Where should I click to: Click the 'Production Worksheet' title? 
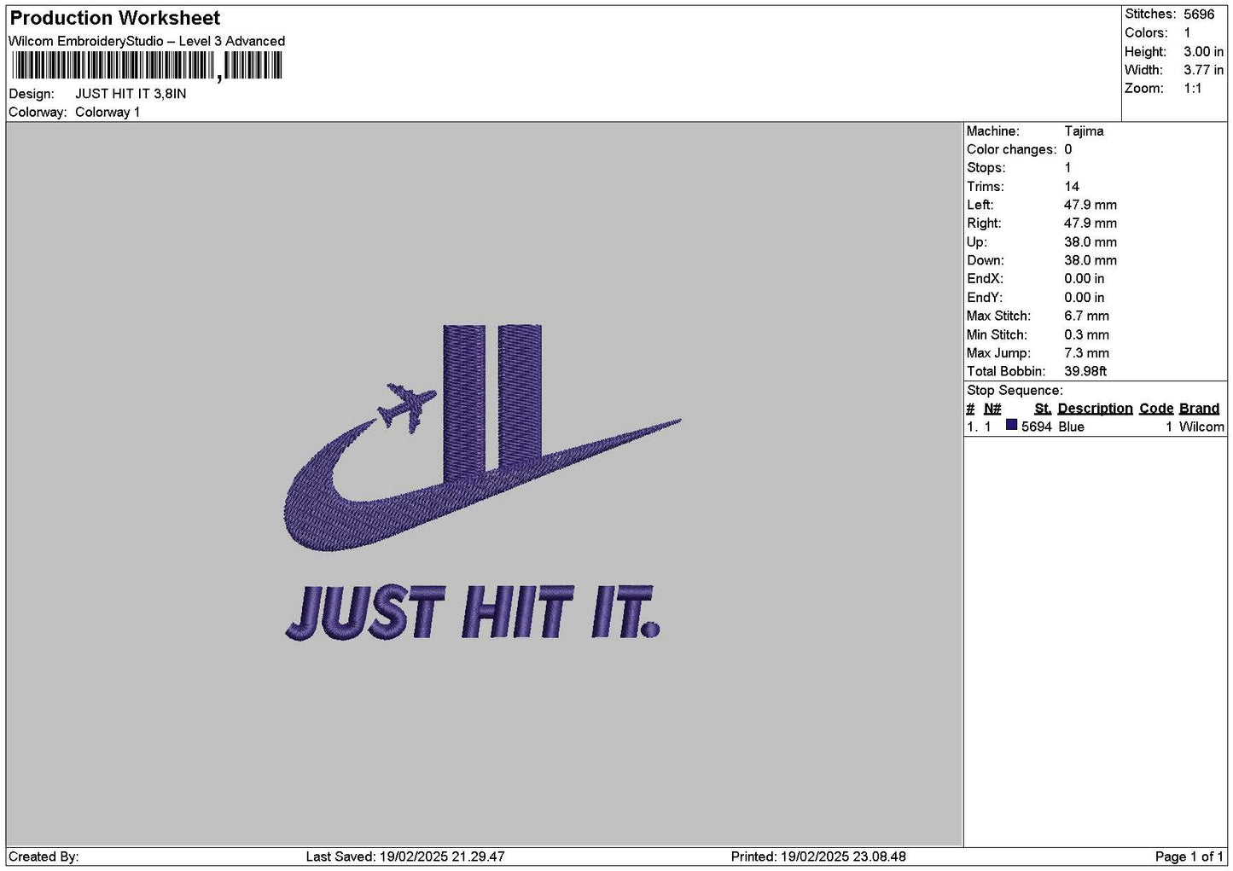point(114,18)
